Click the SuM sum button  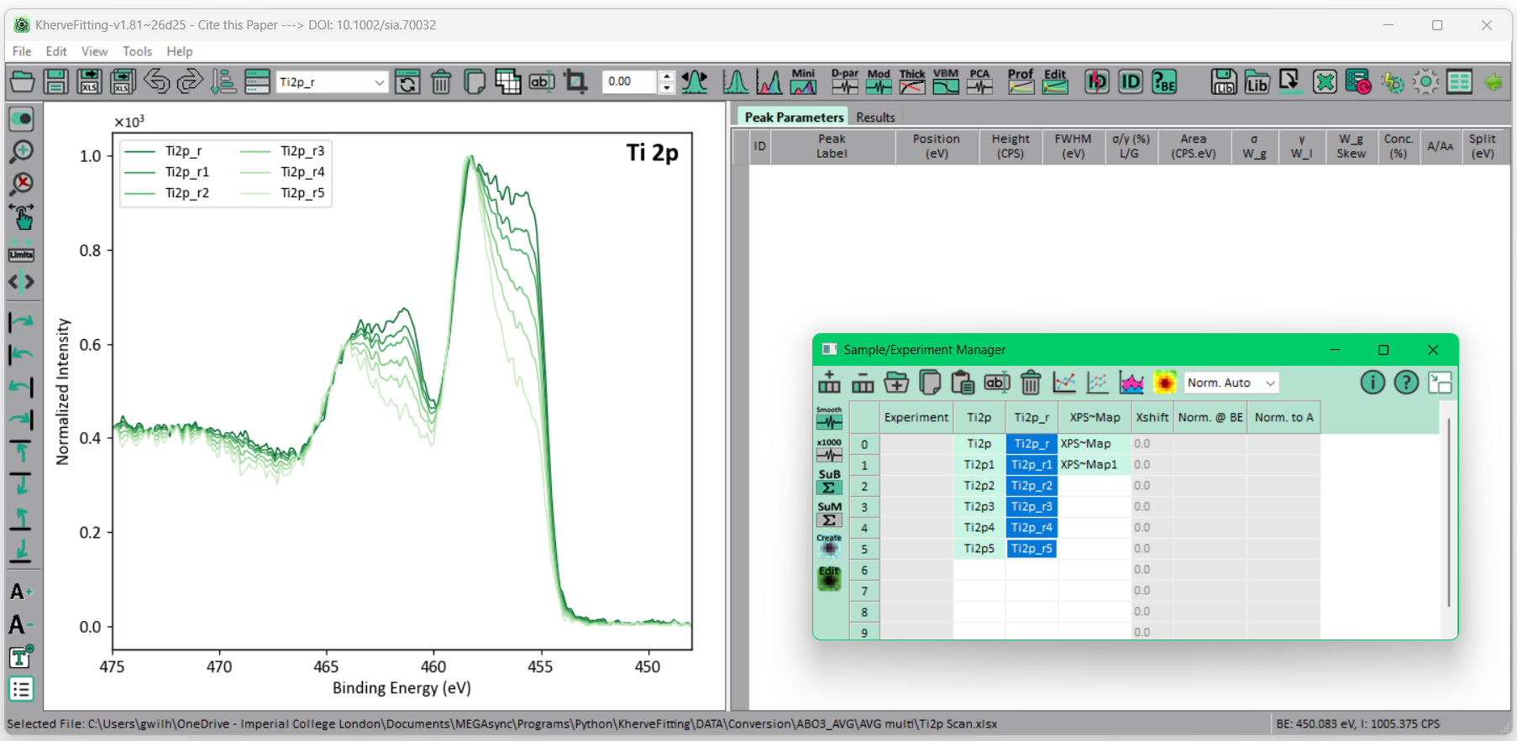[x=829, y=514]
